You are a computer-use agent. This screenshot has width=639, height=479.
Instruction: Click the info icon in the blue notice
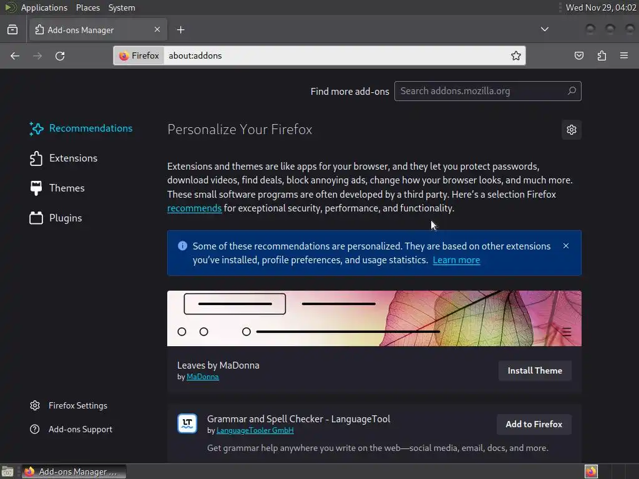[x=183, y=246]
